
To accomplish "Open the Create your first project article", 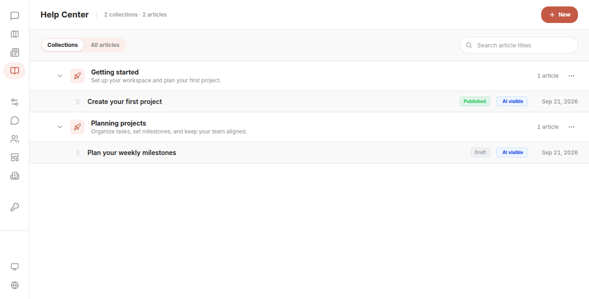I will click(125, 102).
